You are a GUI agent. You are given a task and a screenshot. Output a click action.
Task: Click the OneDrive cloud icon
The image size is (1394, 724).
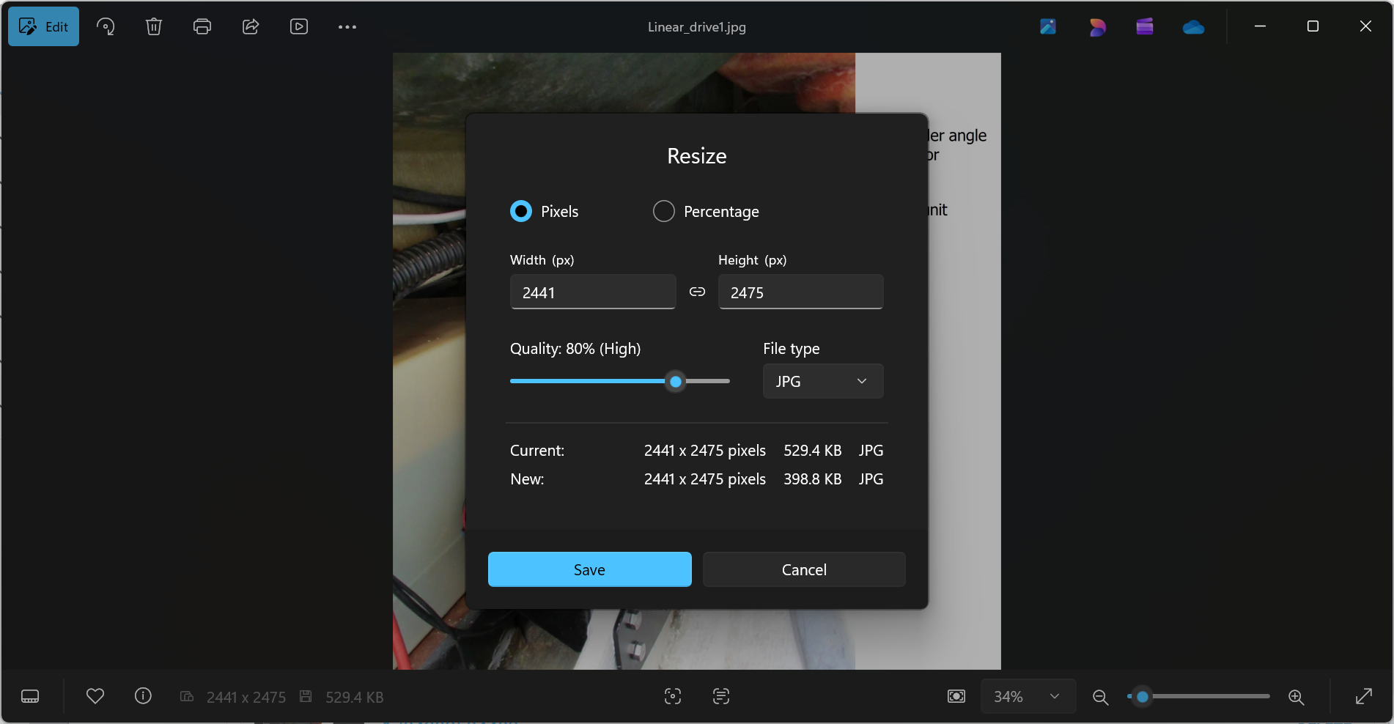tap(1193, 27)
